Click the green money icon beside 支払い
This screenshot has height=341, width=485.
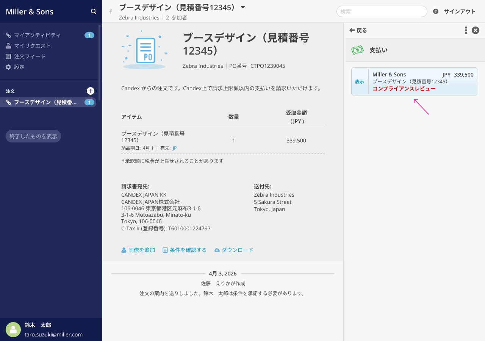tap(357, 50)
